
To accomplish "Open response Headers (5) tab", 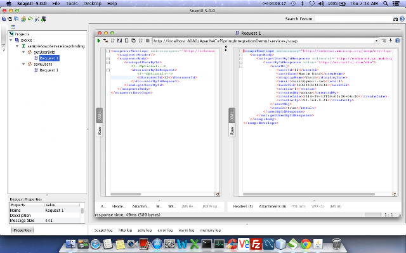I will (243, 206).
